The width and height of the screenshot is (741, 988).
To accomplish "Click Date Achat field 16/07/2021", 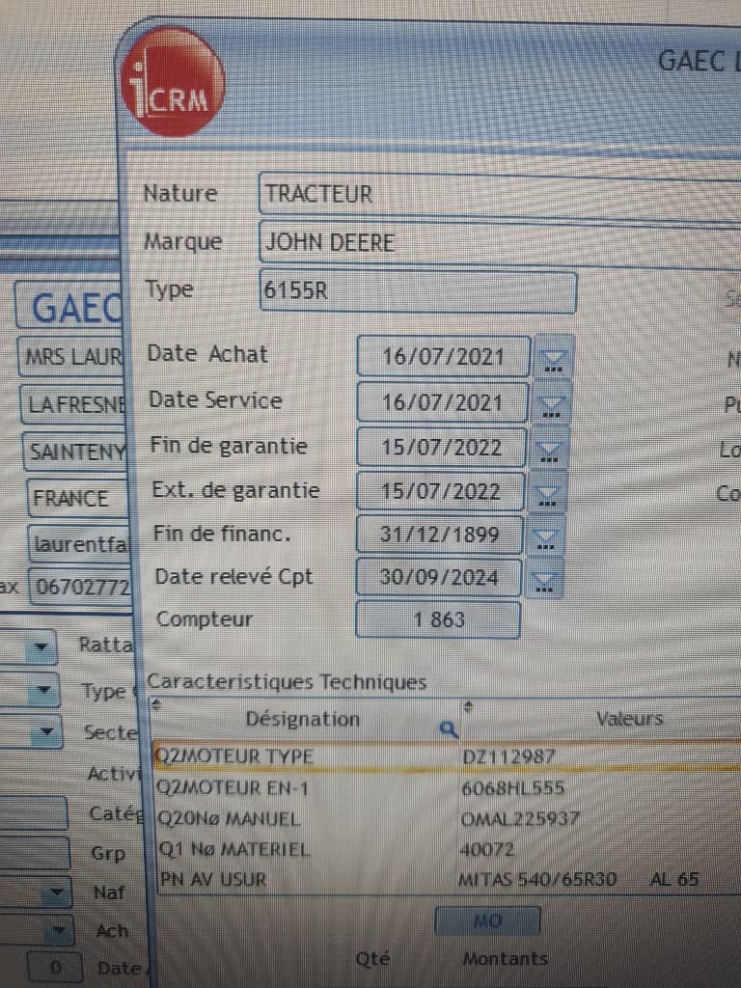I will click(x=443, y=357).
